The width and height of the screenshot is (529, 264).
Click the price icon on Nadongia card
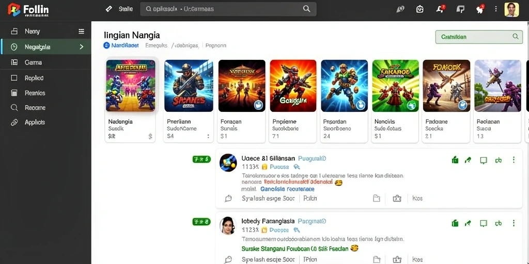point(150,136)
